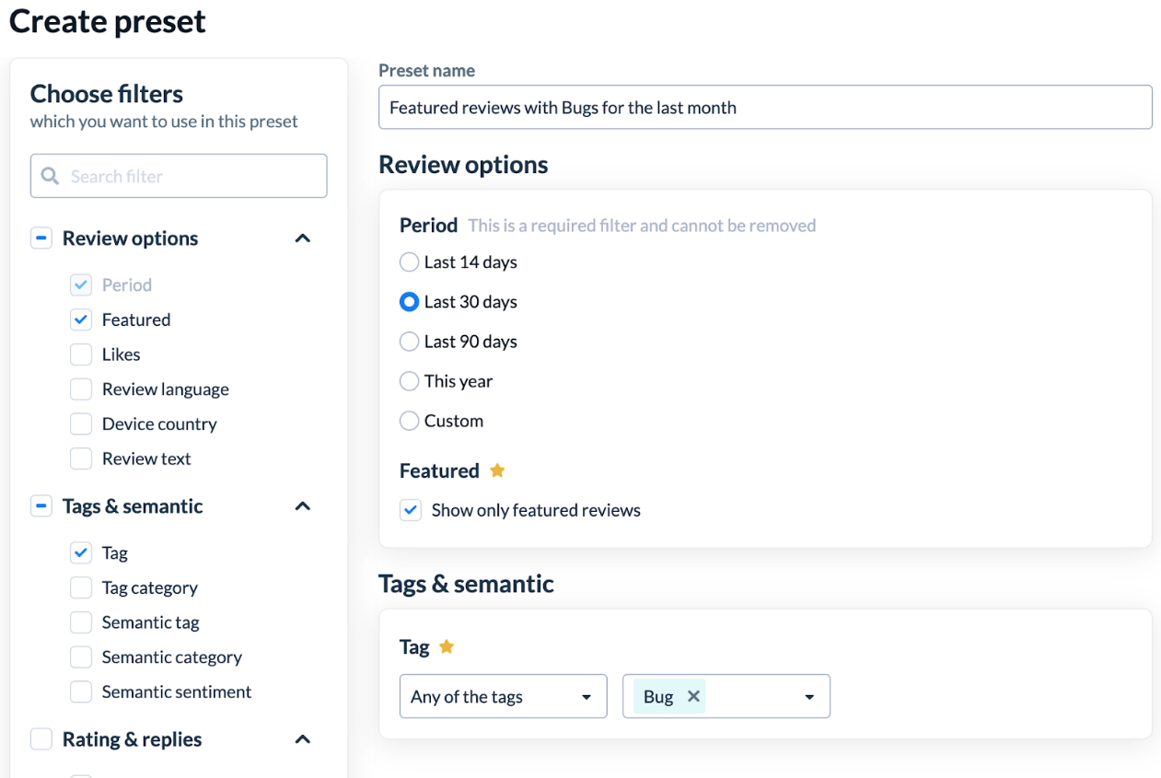
Task: Toggle the Period filter checkbox
Action: click(81, 284)
